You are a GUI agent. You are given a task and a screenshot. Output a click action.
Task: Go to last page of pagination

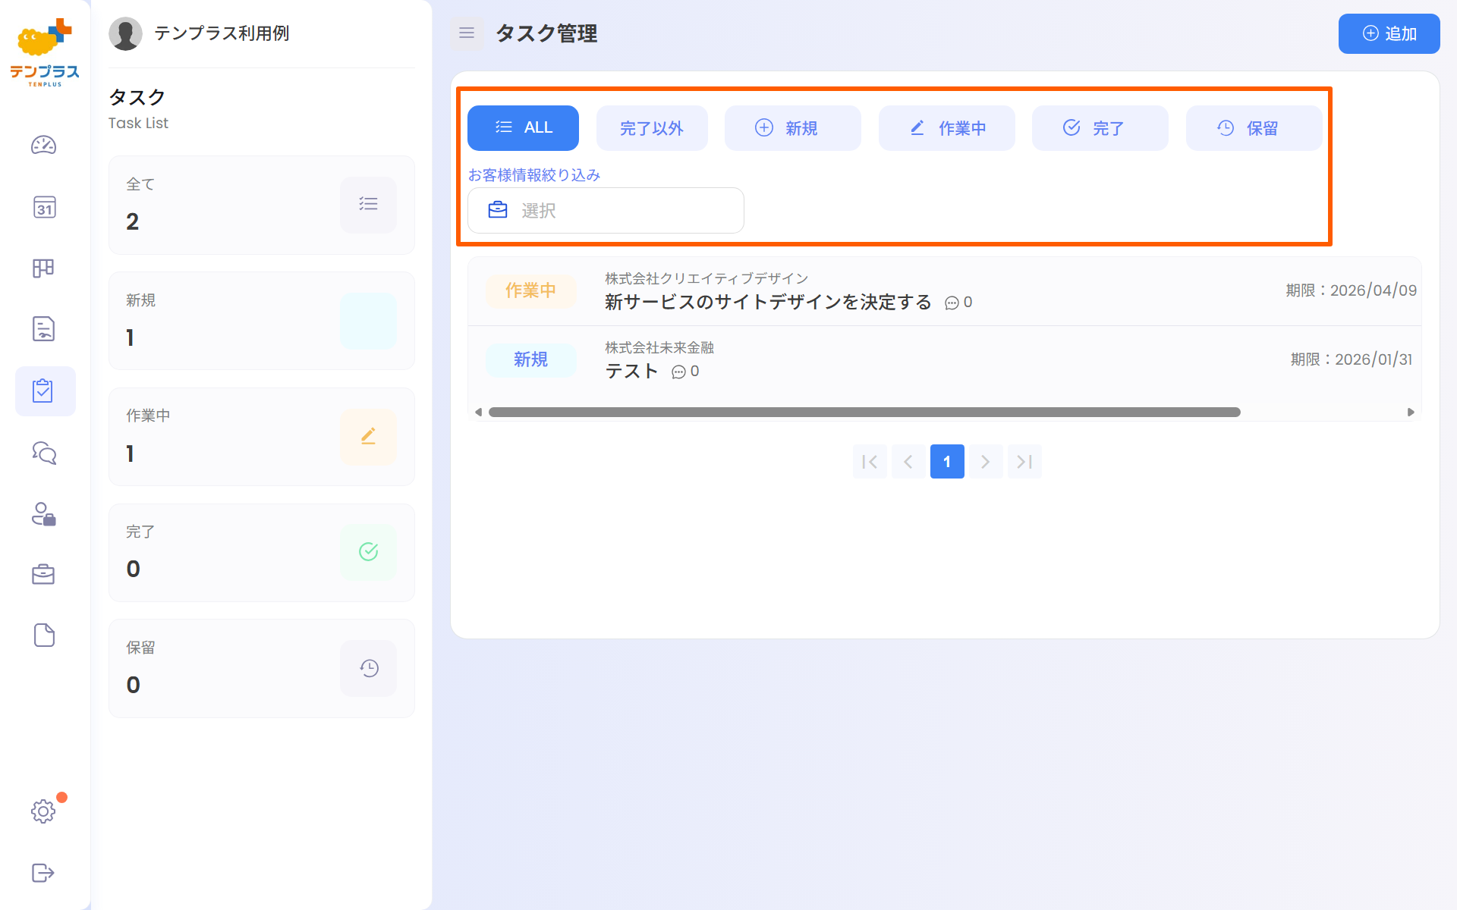coord(1024,461)
